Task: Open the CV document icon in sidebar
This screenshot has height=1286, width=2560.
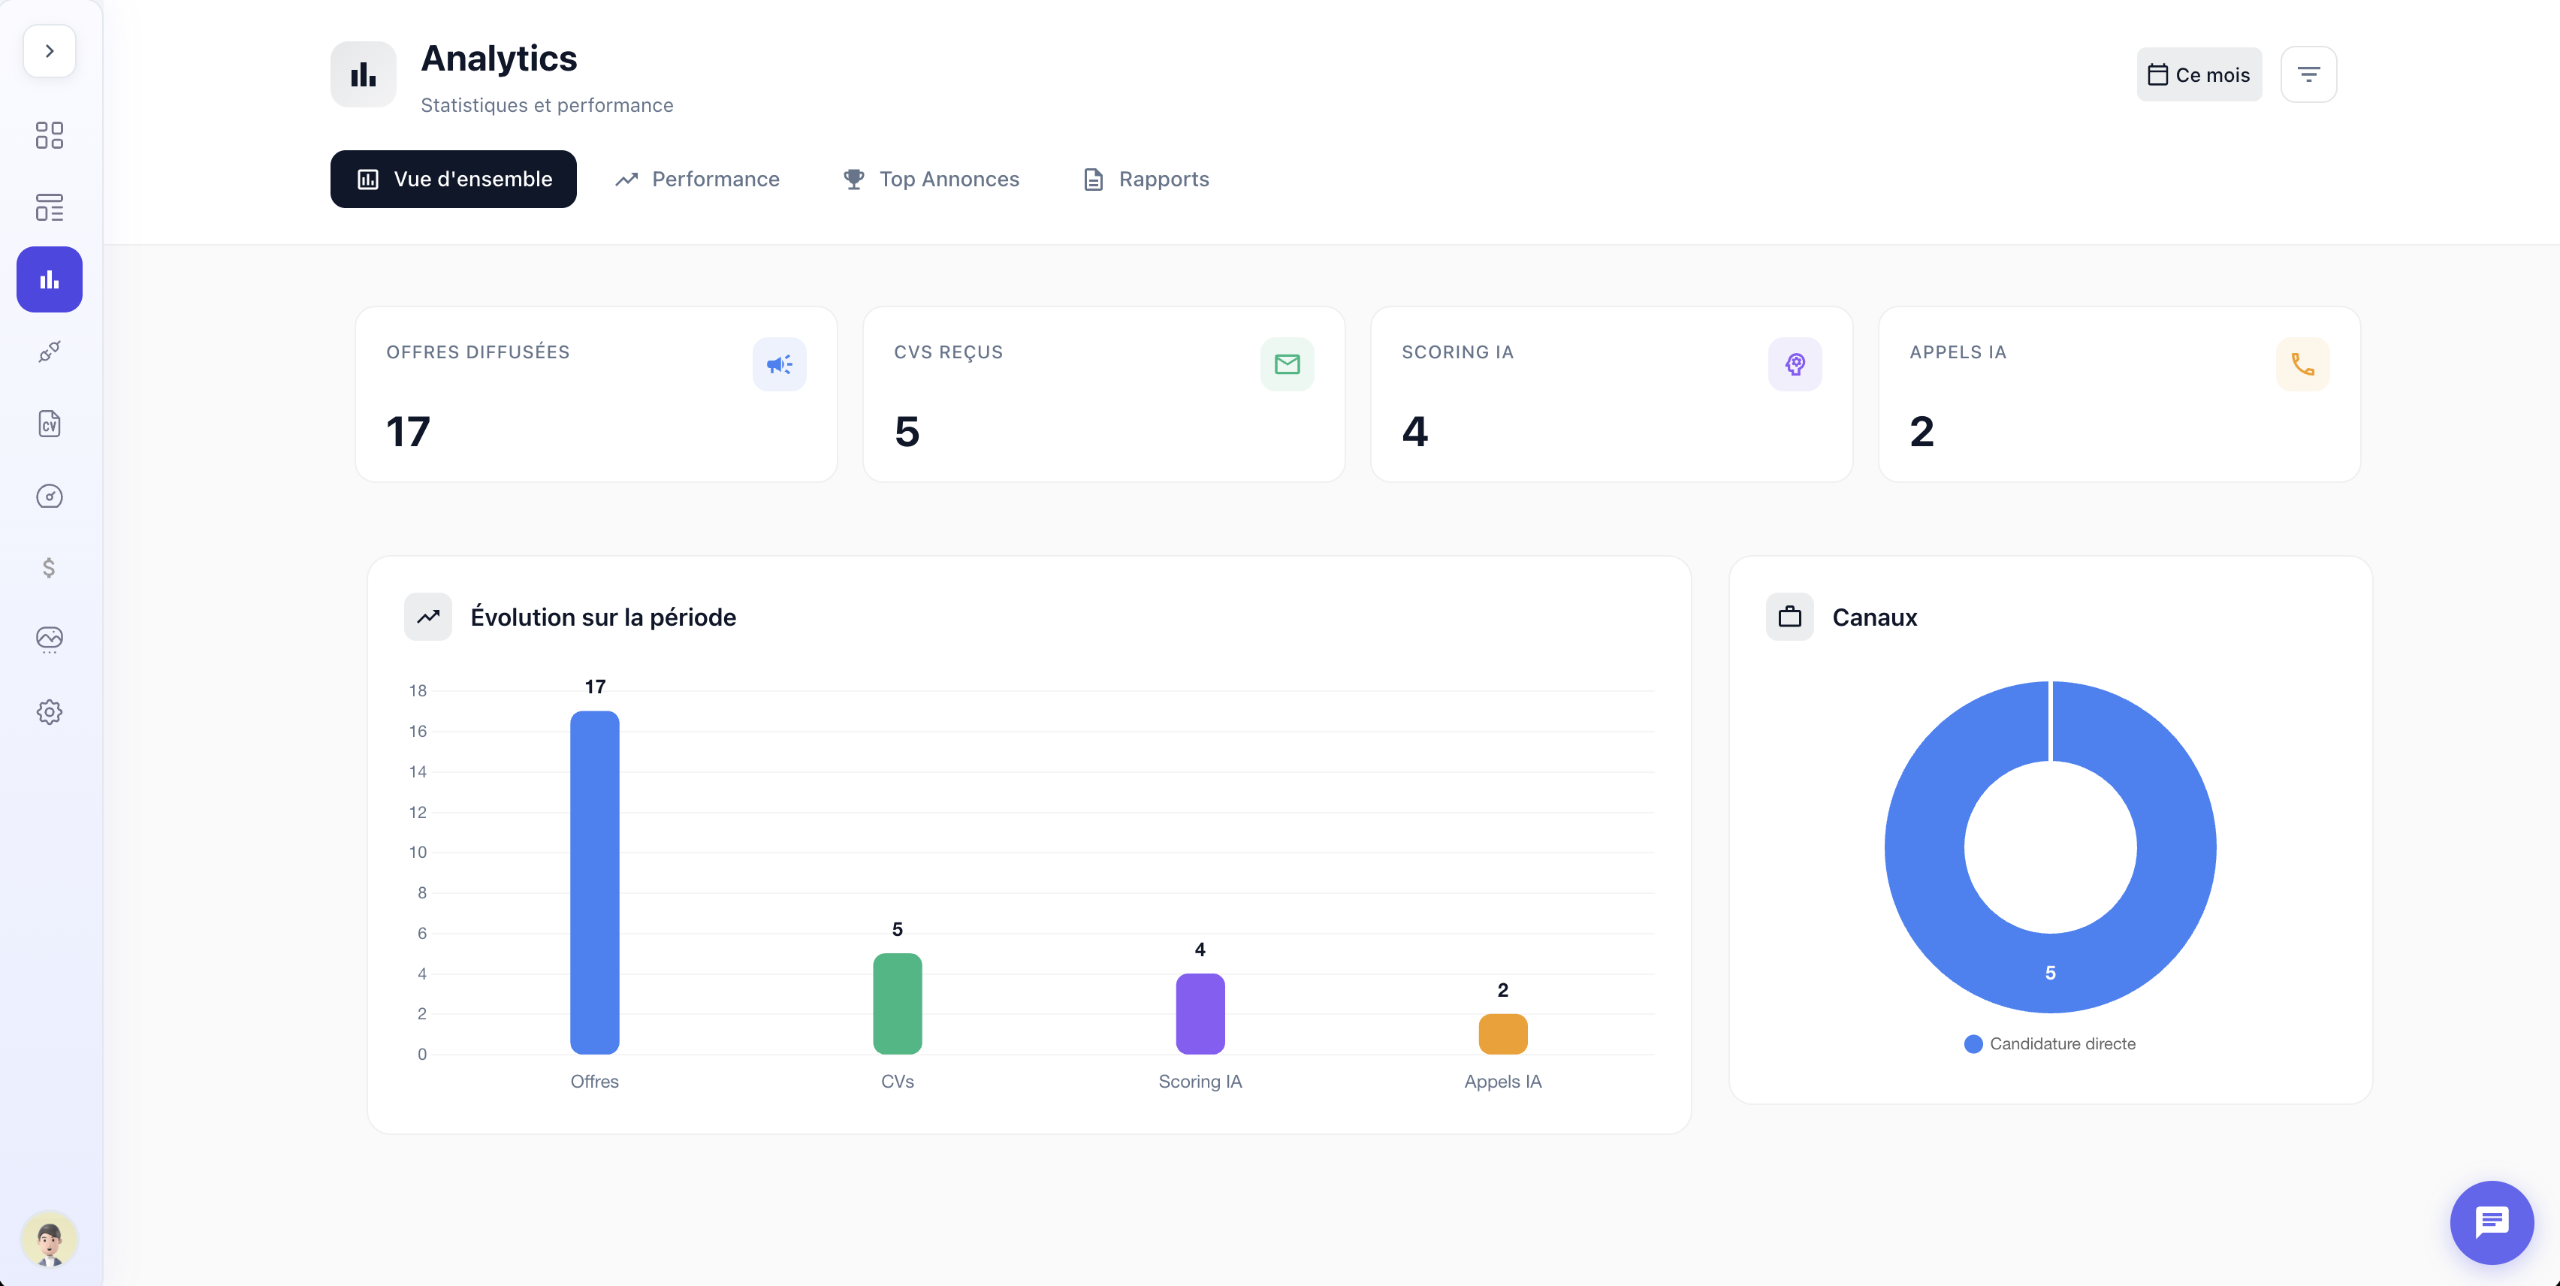Action: (x=49, y=424)
